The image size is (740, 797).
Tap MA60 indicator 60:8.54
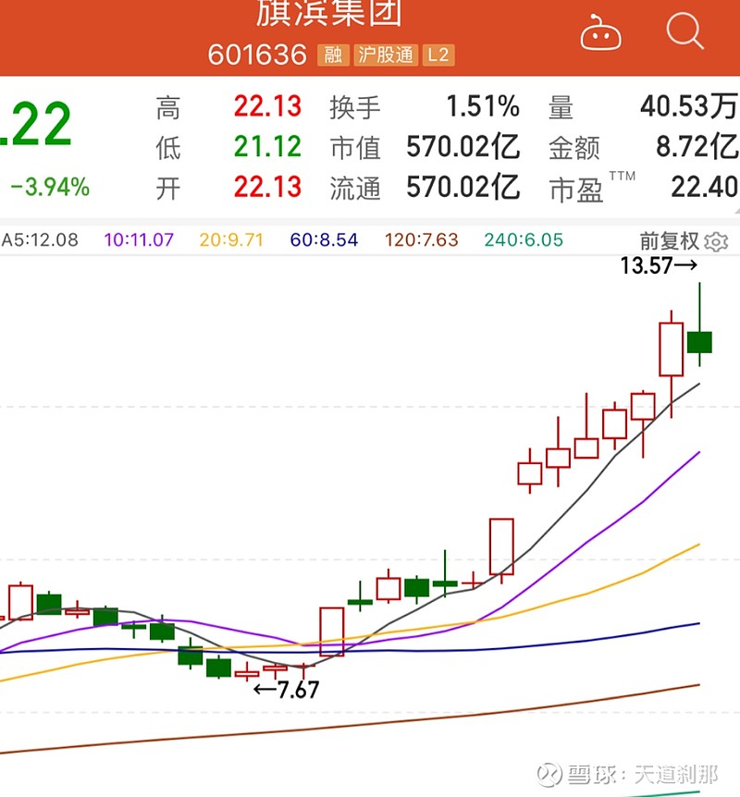click(324, 239)
